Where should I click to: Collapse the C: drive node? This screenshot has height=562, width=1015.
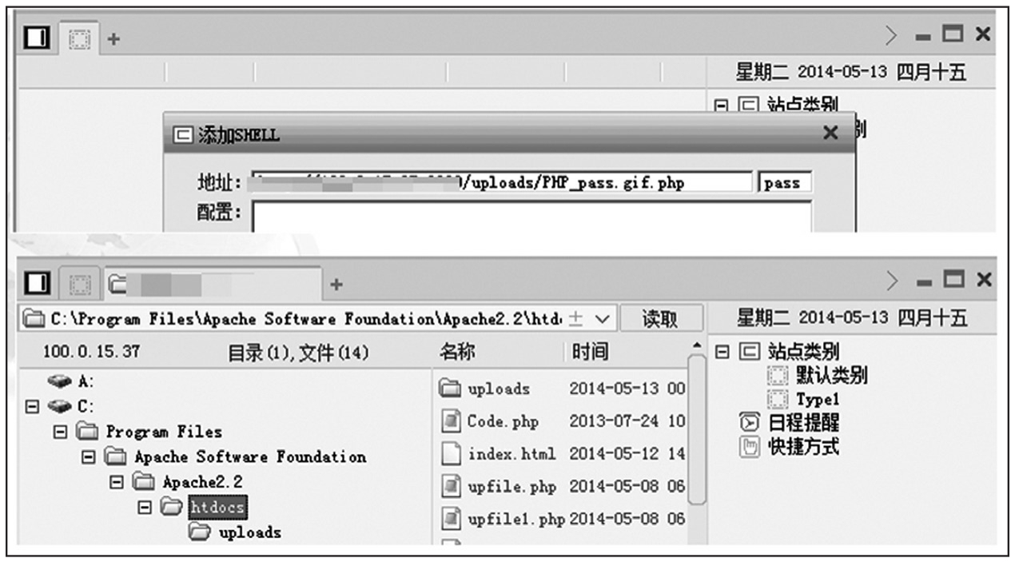32,406
